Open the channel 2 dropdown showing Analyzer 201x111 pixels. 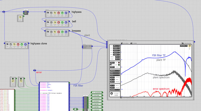pos(116,48)
